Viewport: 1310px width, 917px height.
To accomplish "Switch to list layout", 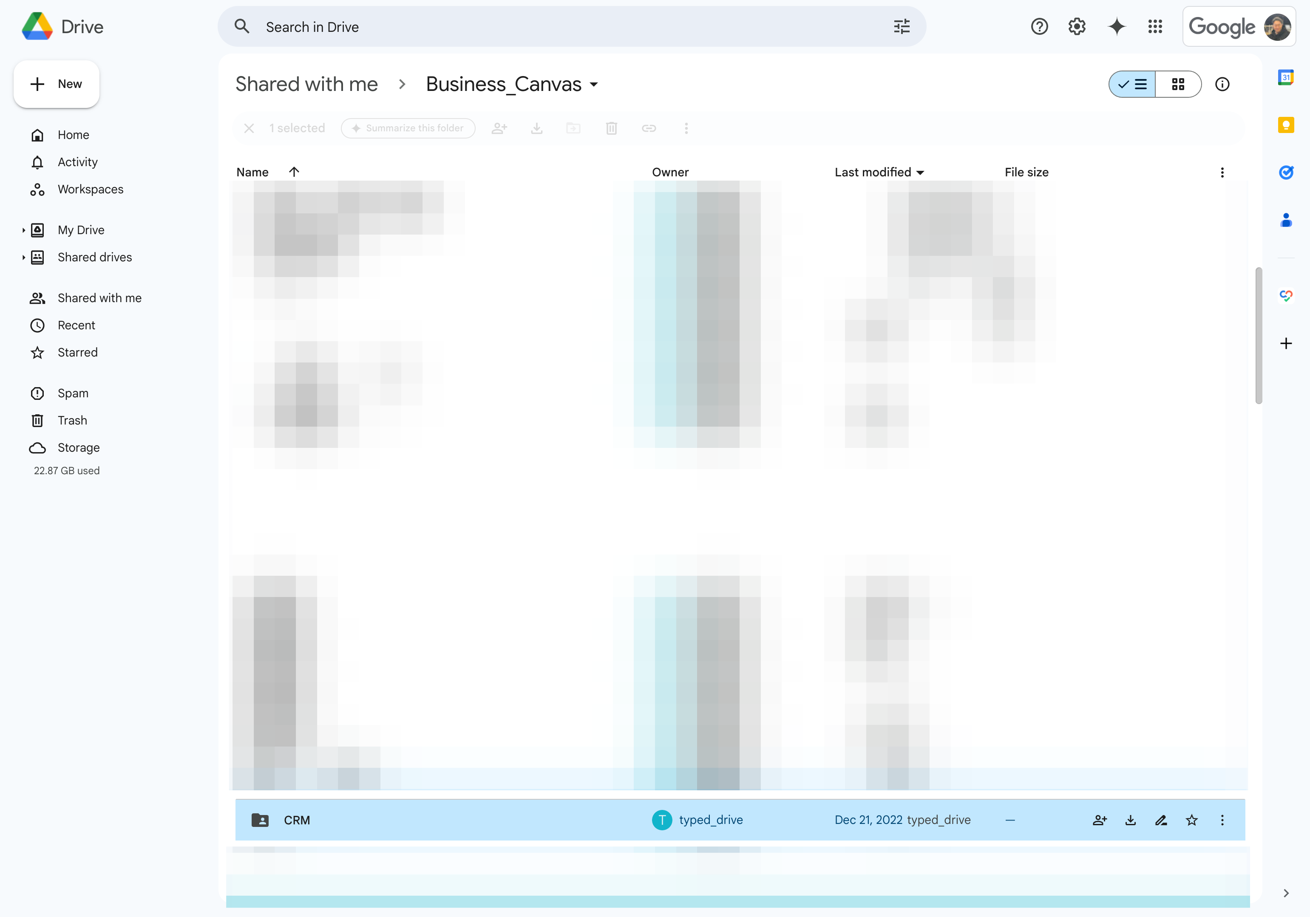I will (x=1132, y=85).
